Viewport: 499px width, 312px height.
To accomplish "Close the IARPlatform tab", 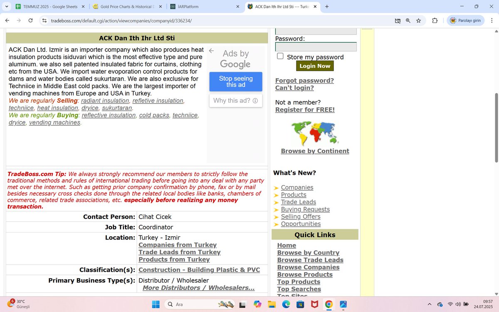I will [x=237, y=7].
